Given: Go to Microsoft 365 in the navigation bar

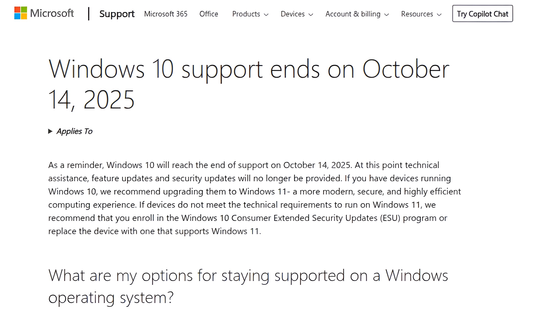Looking at the screenshot, I should 166,14.
